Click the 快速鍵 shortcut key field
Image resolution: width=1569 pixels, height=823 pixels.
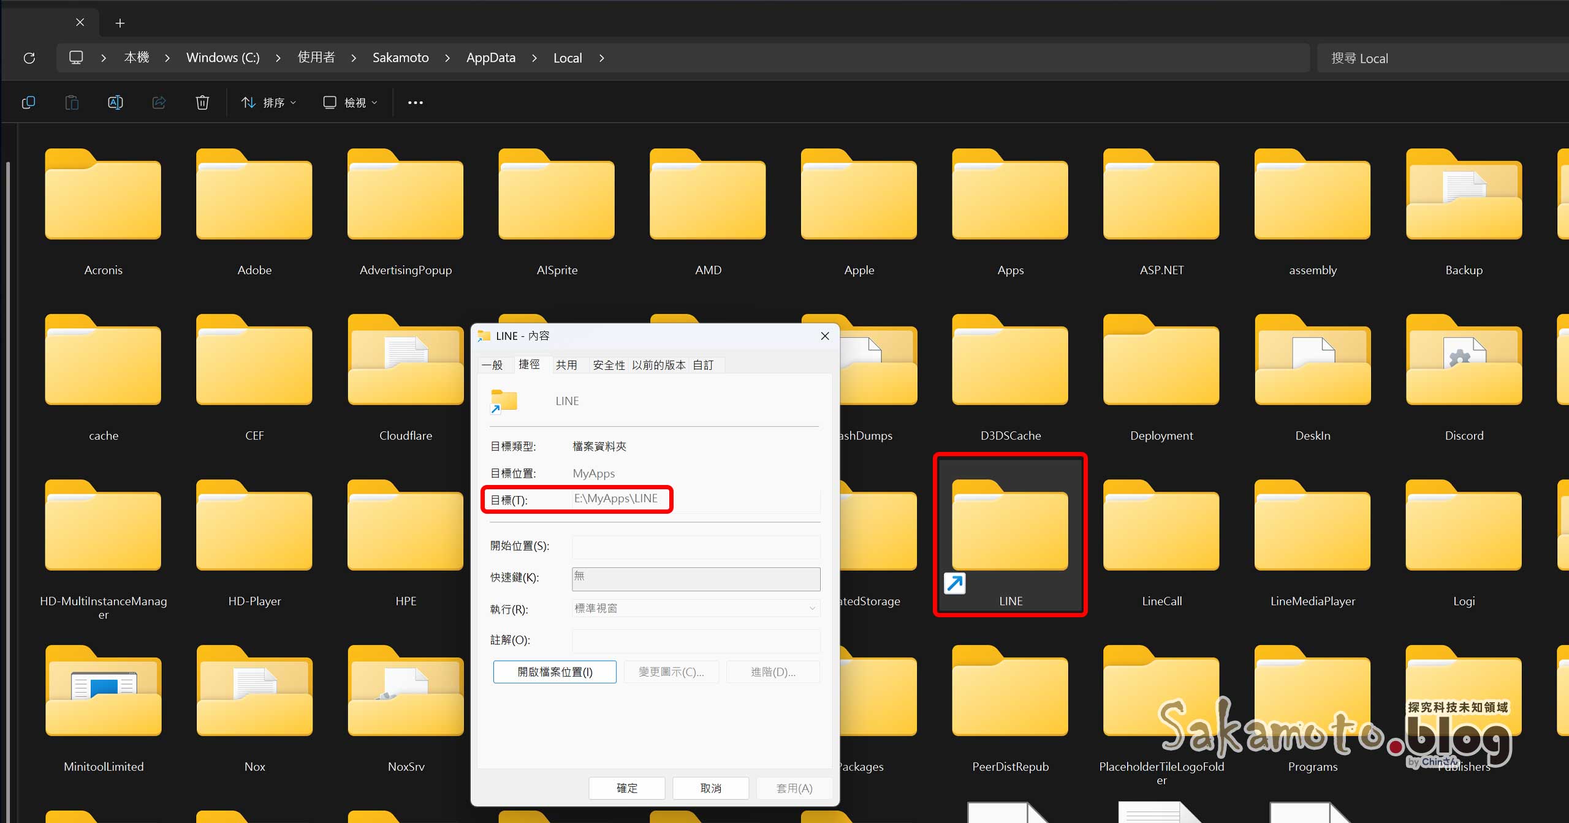point(696,579)
